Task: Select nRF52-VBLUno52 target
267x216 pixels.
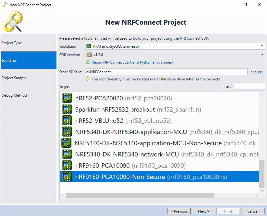Action: pyautogui.click(x=159, y=121)
